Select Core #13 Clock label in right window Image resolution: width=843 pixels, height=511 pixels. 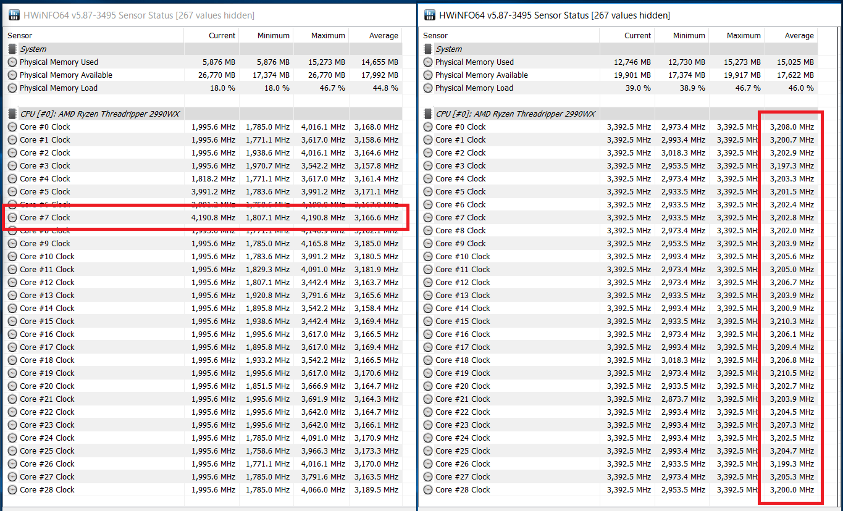pos(463,295)
